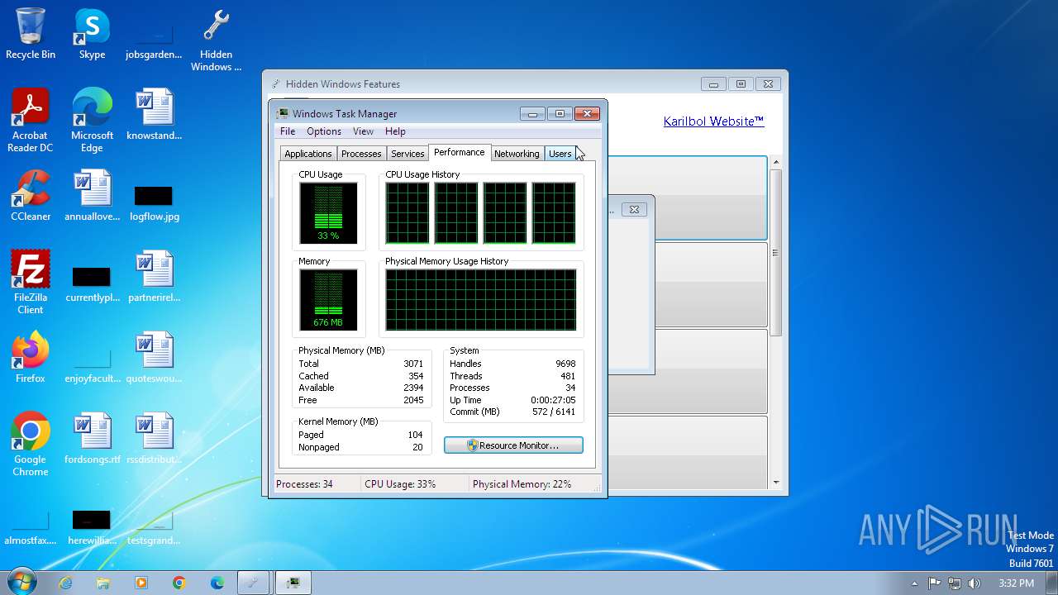Image resolution: width=1058 pixels, height=595 pixels.
Task: Open quoteswou Word document icon
Action: click(x=154, y=358)
